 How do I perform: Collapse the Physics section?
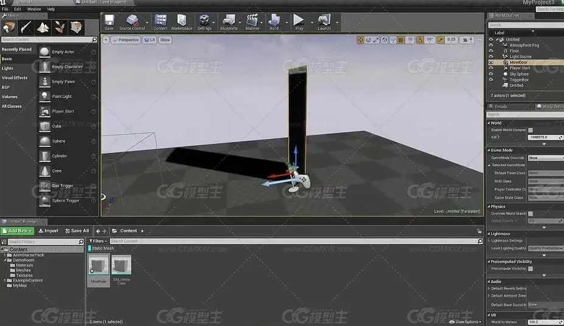489,206
